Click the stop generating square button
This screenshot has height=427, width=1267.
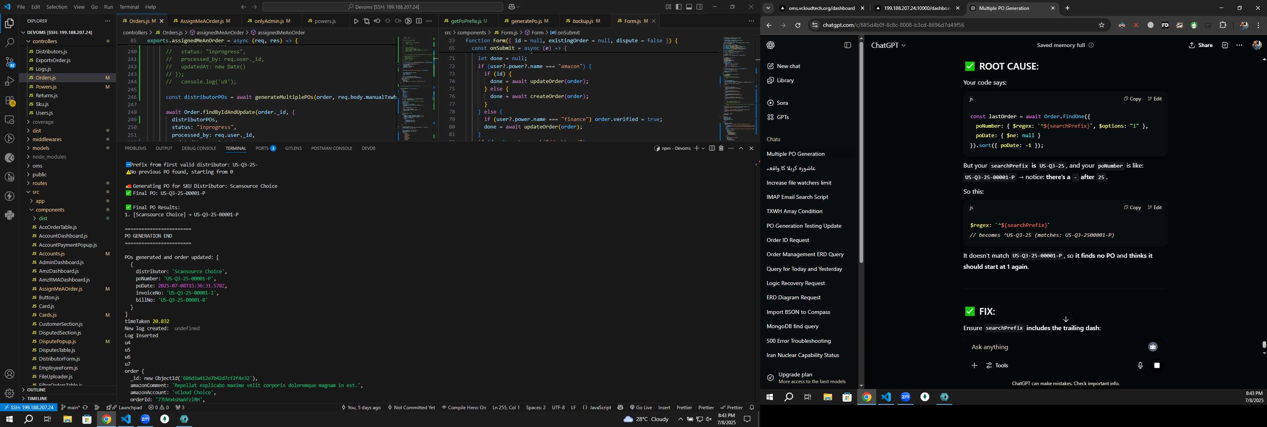[1157, 366]
